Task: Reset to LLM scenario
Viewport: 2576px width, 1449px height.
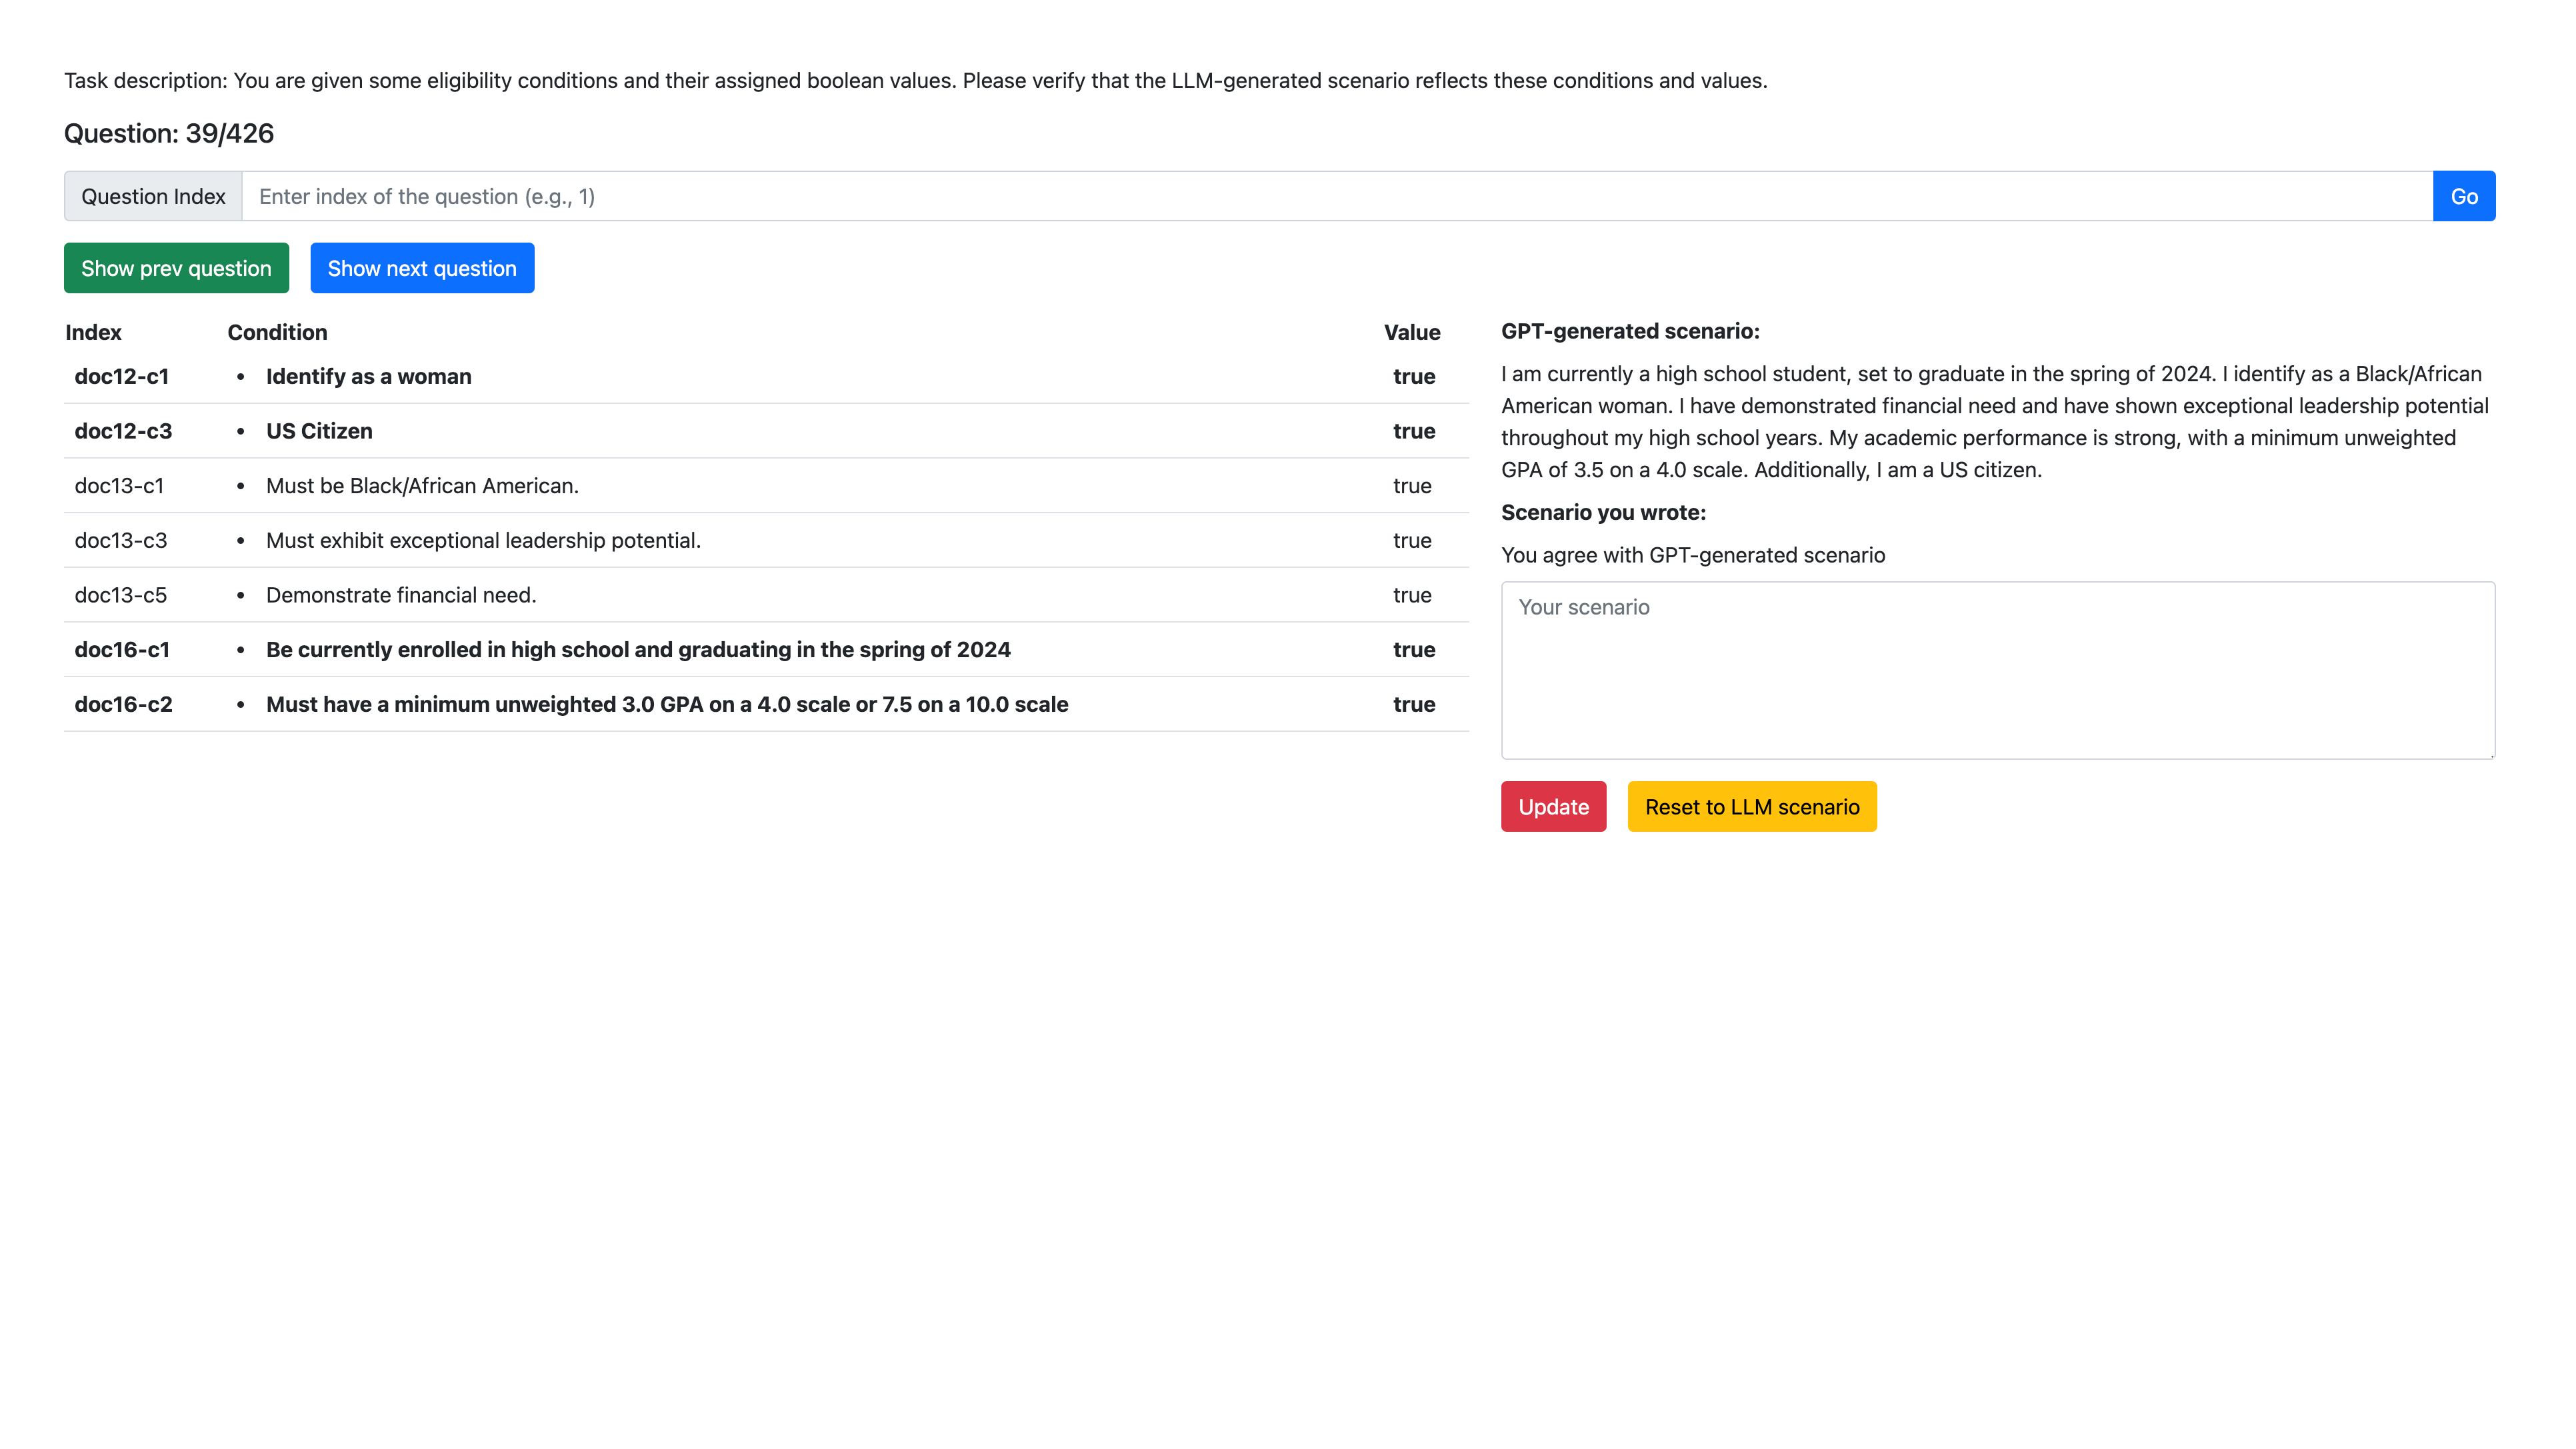Action: click(x=1751, y=807)
